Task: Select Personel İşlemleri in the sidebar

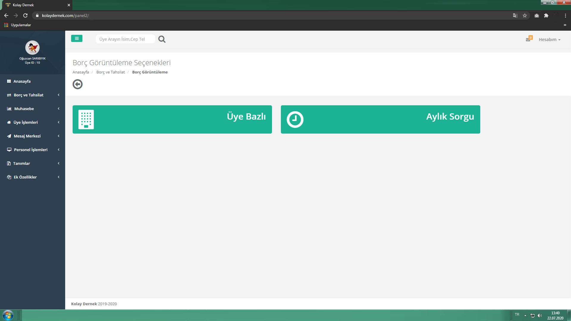Action: [32, 150]
